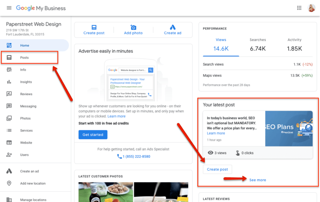320x202 pixels.
Task: Click Learn more link in advertise card
Action: [116, 116]
